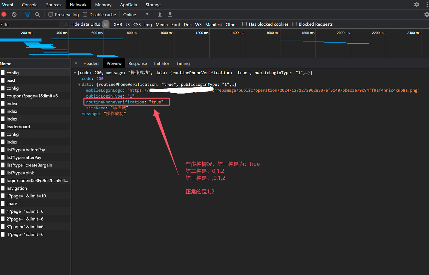Open the Timing tab

point(183,63)
